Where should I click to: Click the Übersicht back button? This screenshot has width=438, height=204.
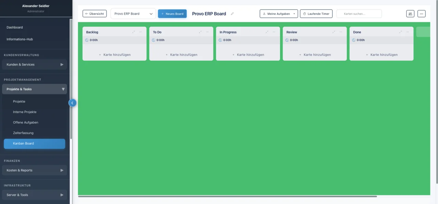[94, 14]
